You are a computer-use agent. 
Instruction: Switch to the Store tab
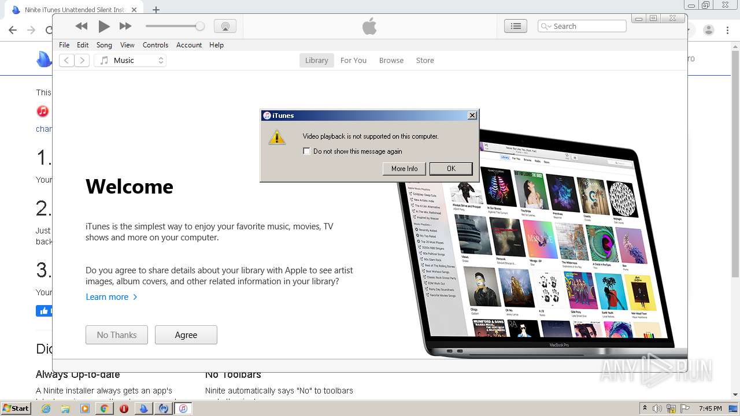click(425, 60)
